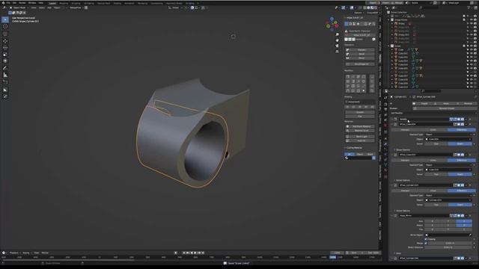Open the Edit menu
This screenshot has width=479, height=269.
14,3
